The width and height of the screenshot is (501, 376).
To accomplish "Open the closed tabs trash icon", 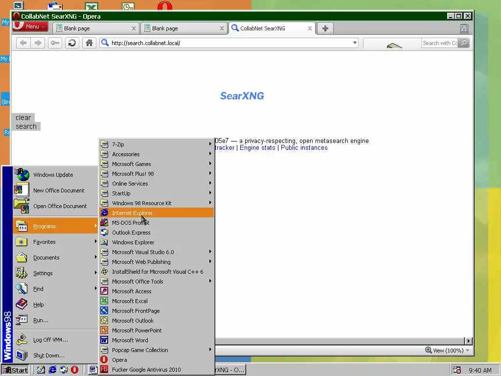I will click(464, 29).
